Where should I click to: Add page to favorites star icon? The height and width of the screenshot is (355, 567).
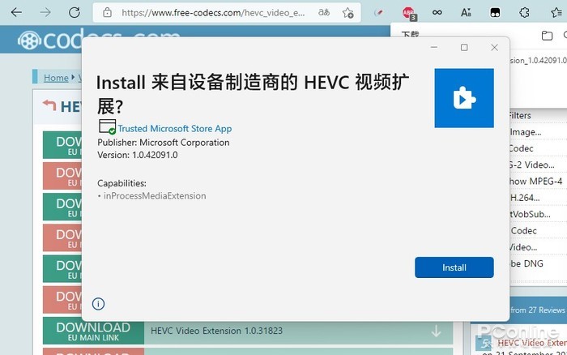(347, 13)
